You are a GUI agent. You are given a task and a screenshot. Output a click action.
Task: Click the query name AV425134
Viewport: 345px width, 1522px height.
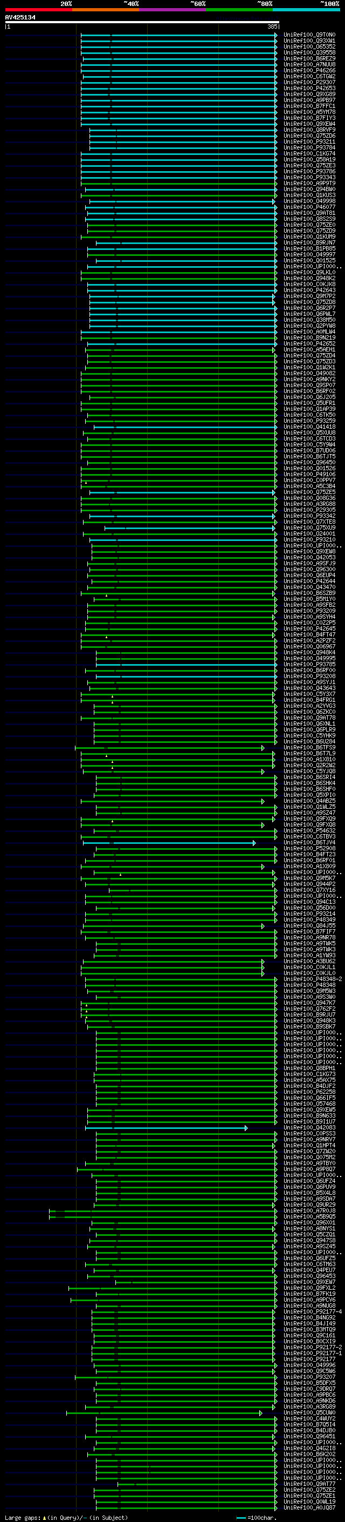[x=20, y=17]
